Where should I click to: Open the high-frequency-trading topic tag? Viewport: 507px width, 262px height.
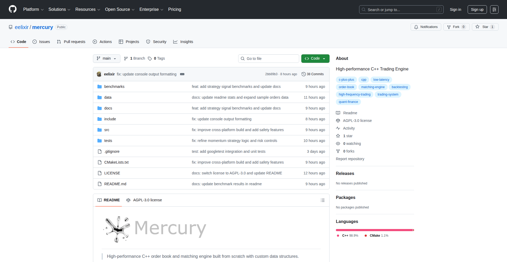coord(355,94)
